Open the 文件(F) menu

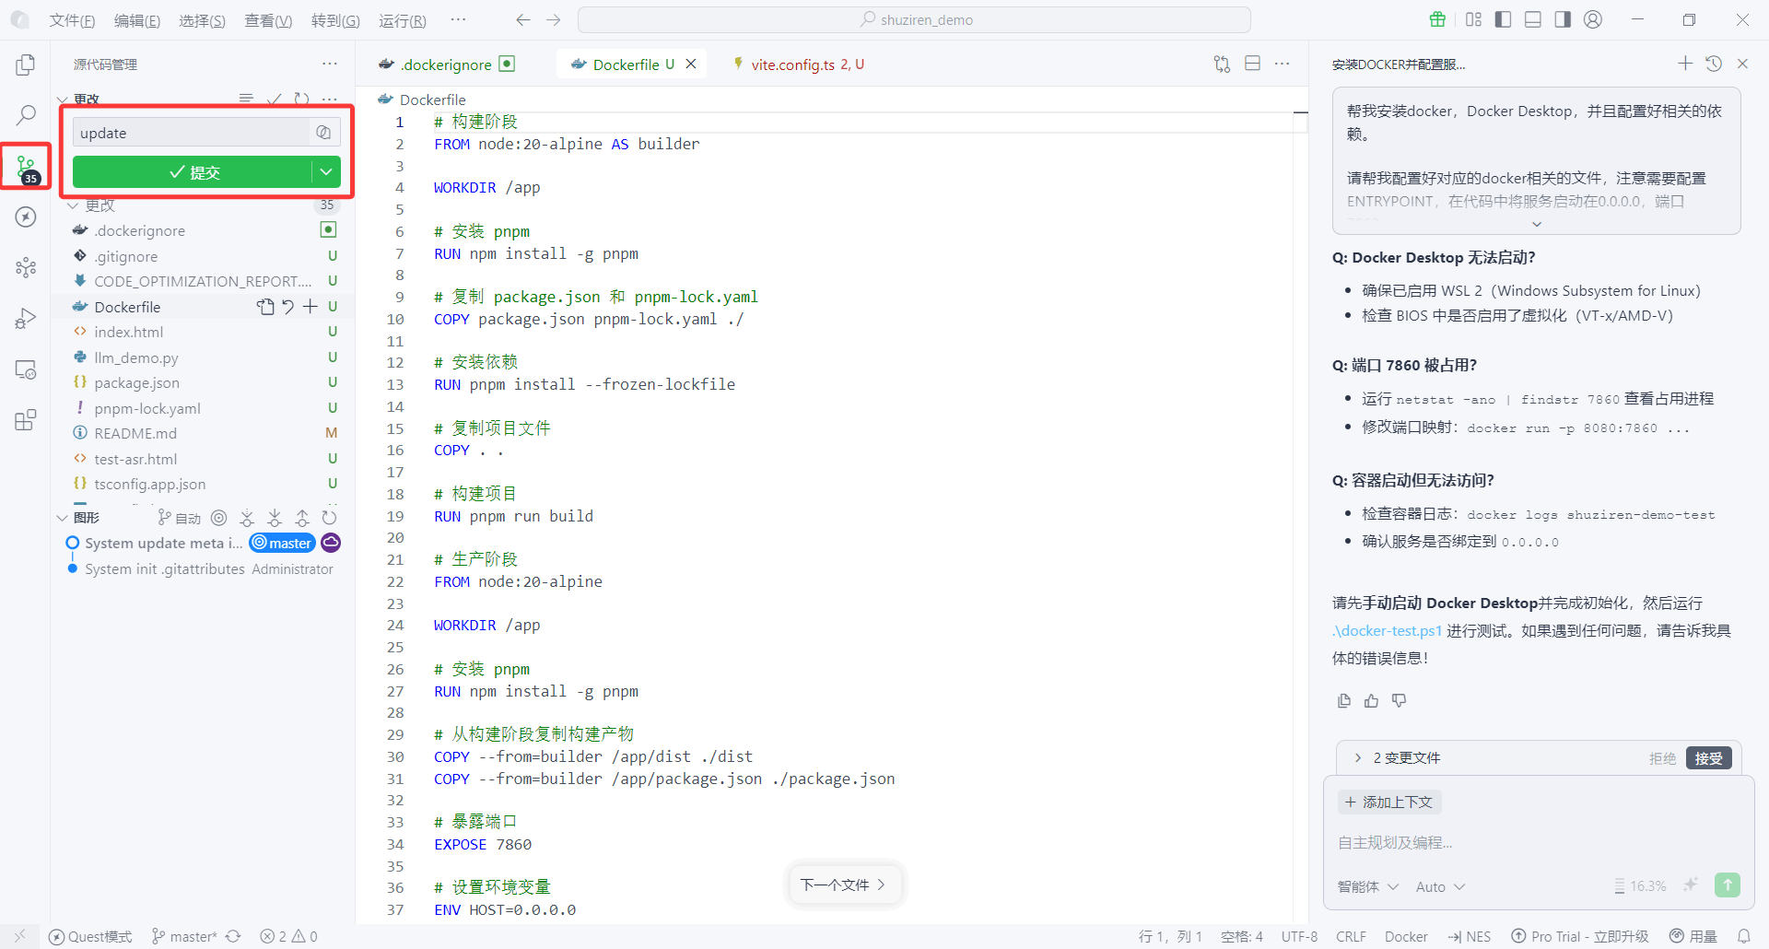[72, 20]
